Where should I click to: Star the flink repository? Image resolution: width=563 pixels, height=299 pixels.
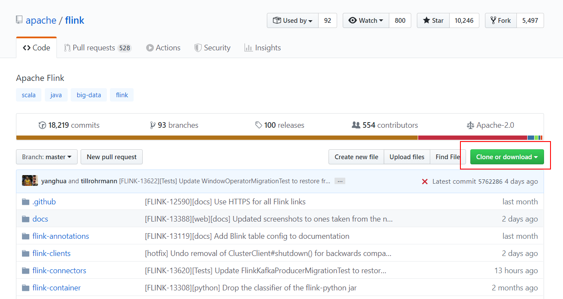tap(433, 21)
